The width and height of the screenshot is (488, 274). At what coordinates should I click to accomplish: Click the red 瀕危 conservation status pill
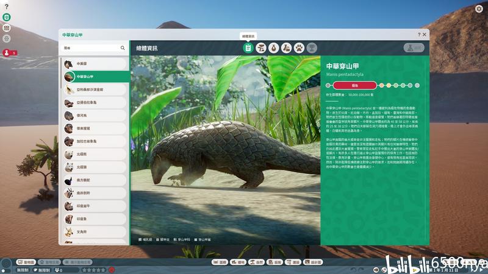click(x=355, y=85)
